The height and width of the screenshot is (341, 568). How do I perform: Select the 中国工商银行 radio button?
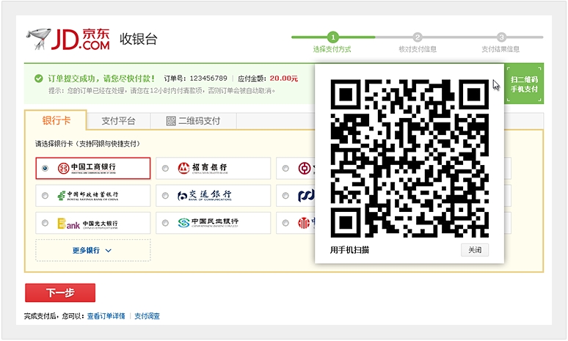45,168
